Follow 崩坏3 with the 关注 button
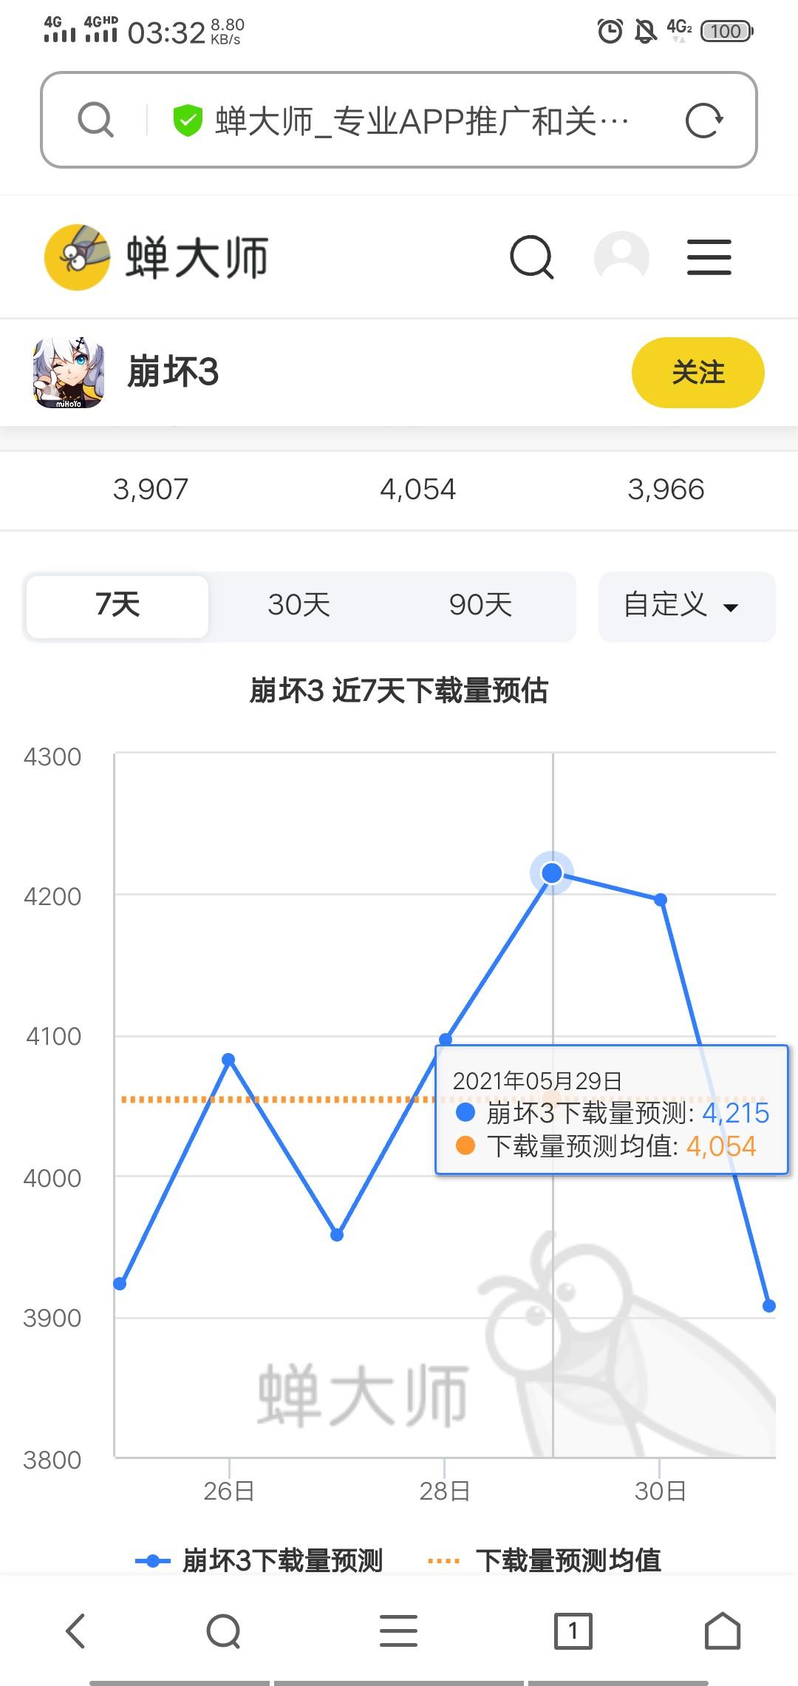The width and height of the screenshot is (798, 1686). pos(698,373)
